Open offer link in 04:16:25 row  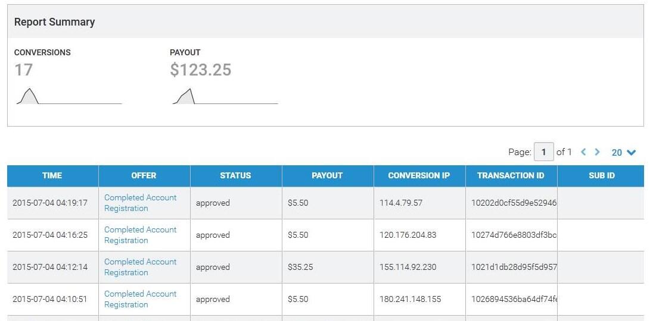click(x=141, y=235)
